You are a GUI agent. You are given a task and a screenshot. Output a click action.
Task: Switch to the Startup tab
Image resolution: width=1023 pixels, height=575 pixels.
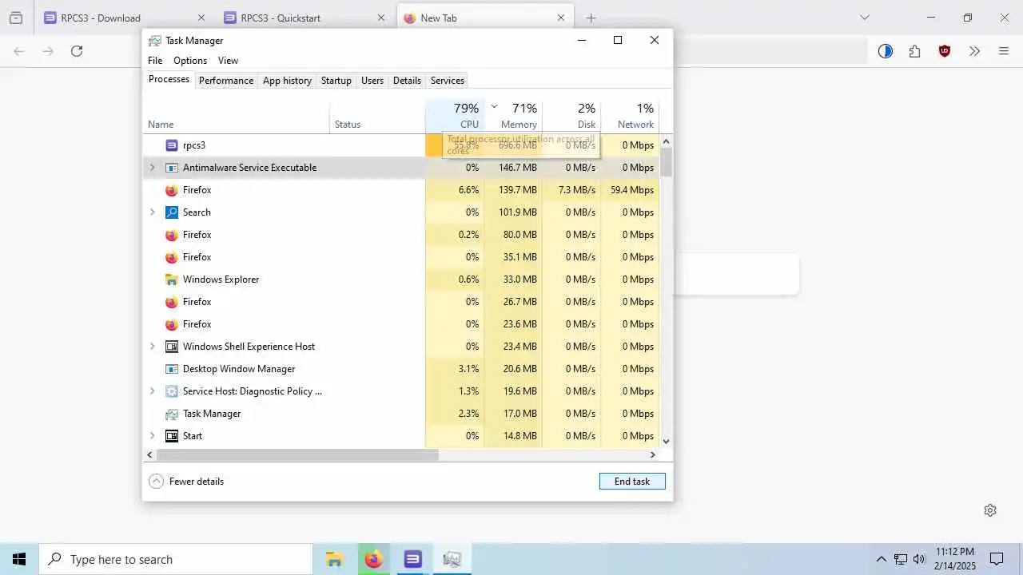pyautogui.click(x=336, y=81)
